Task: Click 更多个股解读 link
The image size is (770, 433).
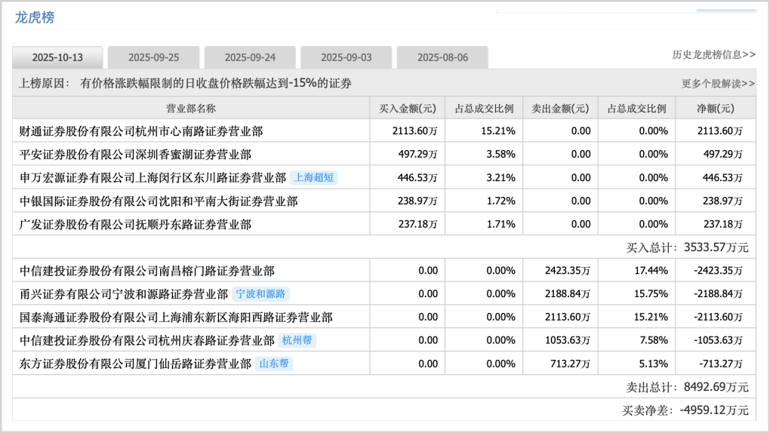Action: 718,84
